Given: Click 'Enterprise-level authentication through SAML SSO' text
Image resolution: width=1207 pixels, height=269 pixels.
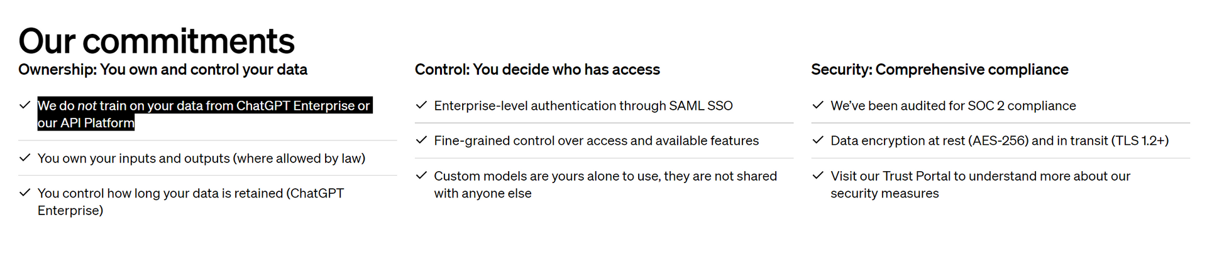Looking at the screenshot, I should 583,106.
